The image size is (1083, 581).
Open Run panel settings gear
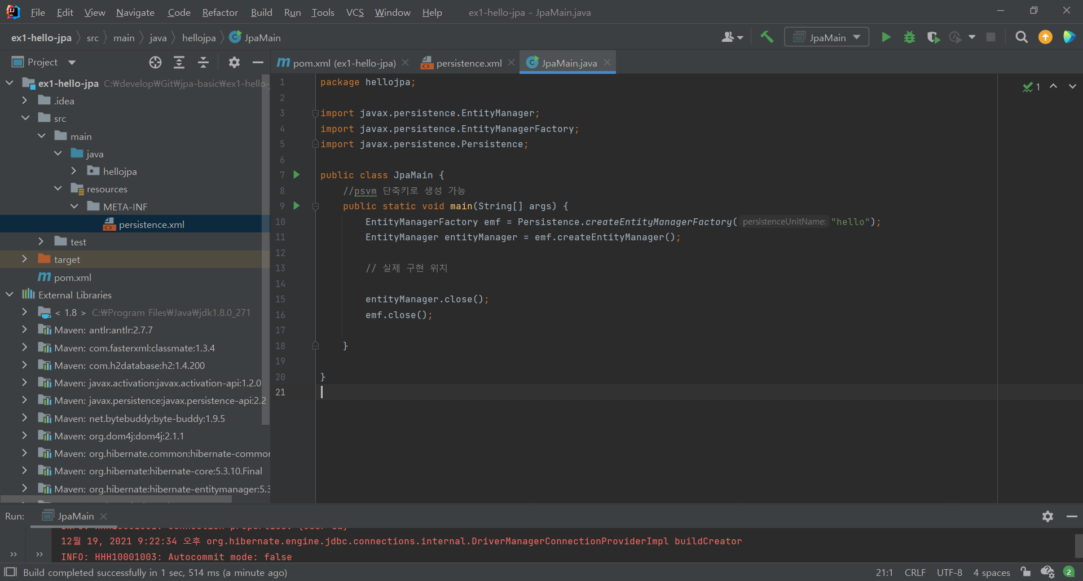[x=1047, y=516]
